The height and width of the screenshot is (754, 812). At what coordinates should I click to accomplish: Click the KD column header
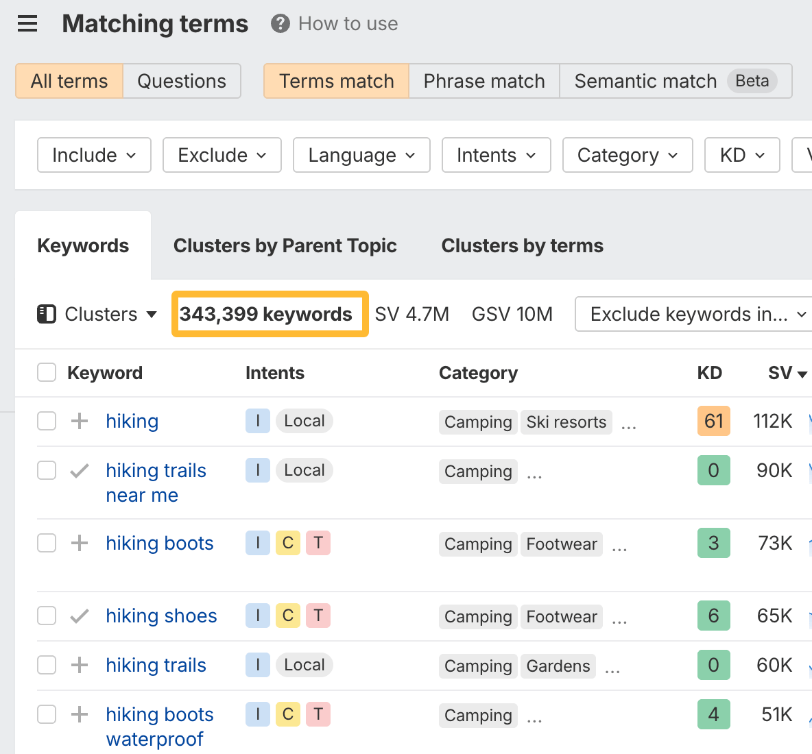point(709,373)
